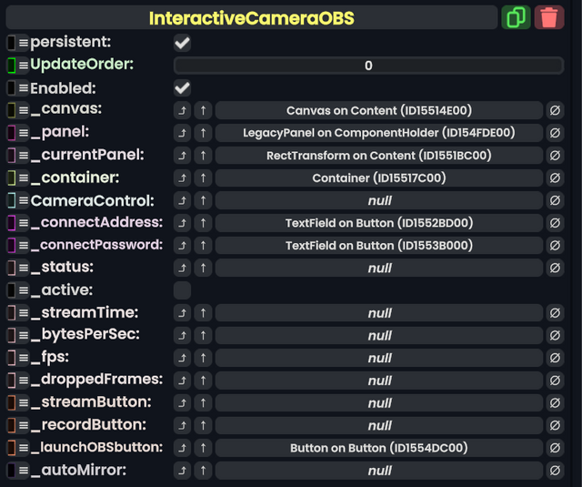Clear the _connectAddress reference with null icon
The width and height of the screenshot is (582, 487).
click(555, 223)
